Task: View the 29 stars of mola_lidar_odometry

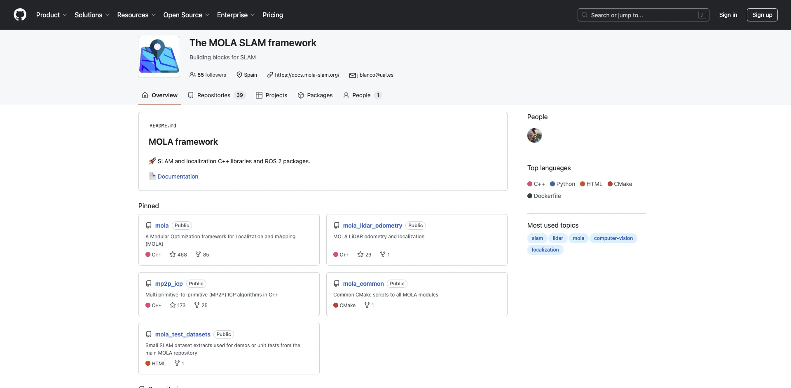Action: click(x=365, y=255)
